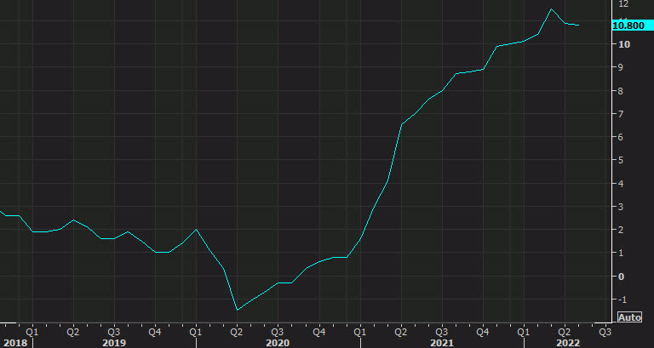The image size is (654, 348).
Task: Click the Q2 marker above 2022
Action: (564, 332)
